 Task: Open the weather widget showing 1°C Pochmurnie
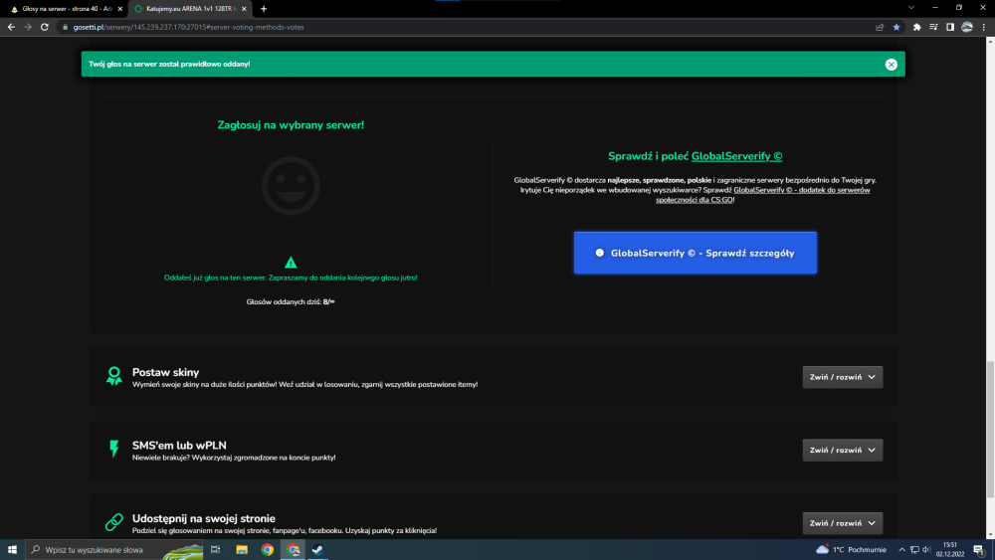point(851,550)
